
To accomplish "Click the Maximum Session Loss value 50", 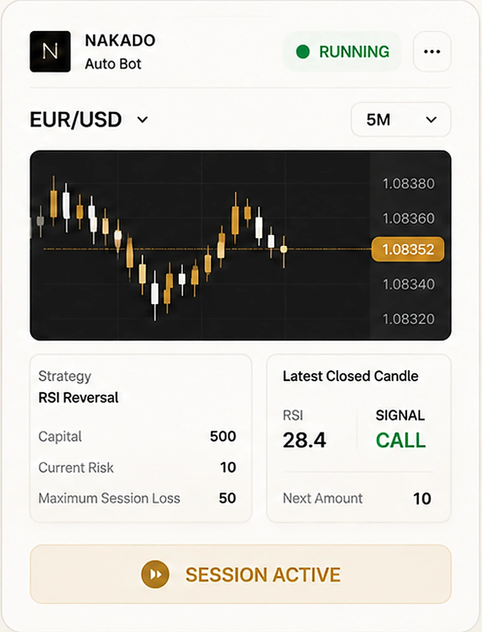I will (227, 498).
